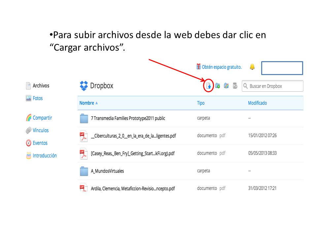Click the upload files icon
The width and height of the screenshot is (317, 238).
click(209, 86)
